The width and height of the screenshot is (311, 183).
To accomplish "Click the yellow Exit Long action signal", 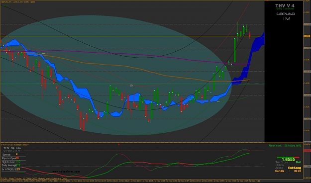I will (x=295, y=168).
